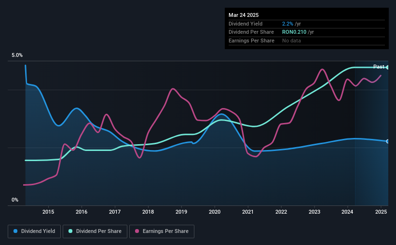The height and width of the screenshot is (245, 396).
Task: Toggle the Dividend Per Share legend button
Action: click(95, 231)
